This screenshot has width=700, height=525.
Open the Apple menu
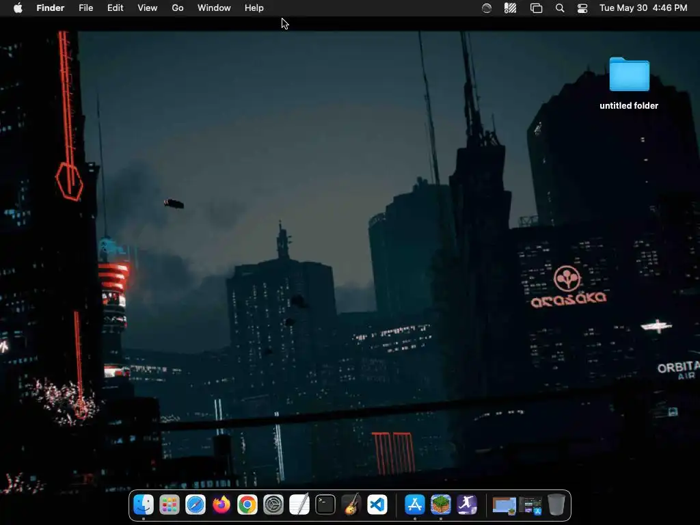[x=18, y=8]
